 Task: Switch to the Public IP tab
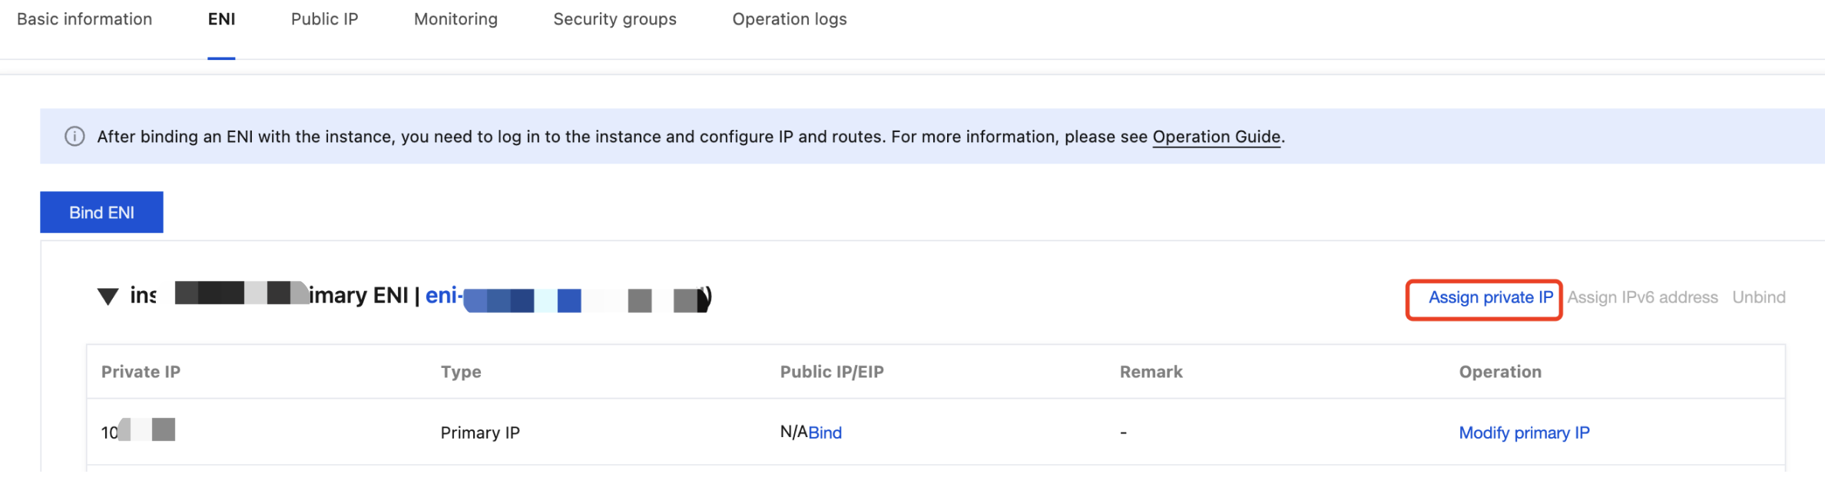pyautogui.click(x=325, y=19)
